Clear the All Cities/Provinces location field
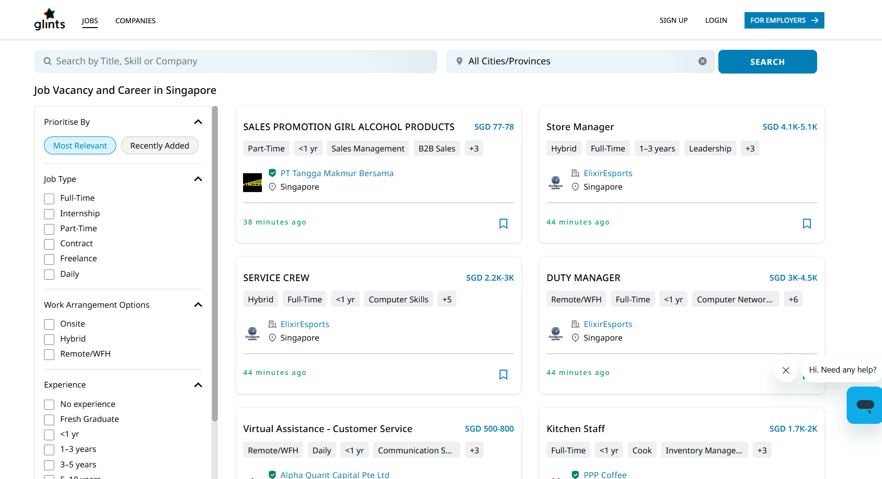 (702, 61)
